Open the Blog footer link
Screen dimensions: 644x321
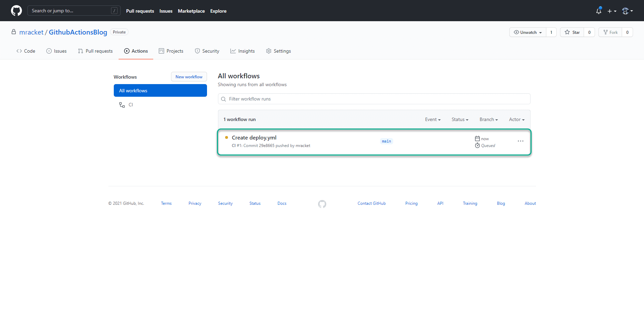click(501, 203)
